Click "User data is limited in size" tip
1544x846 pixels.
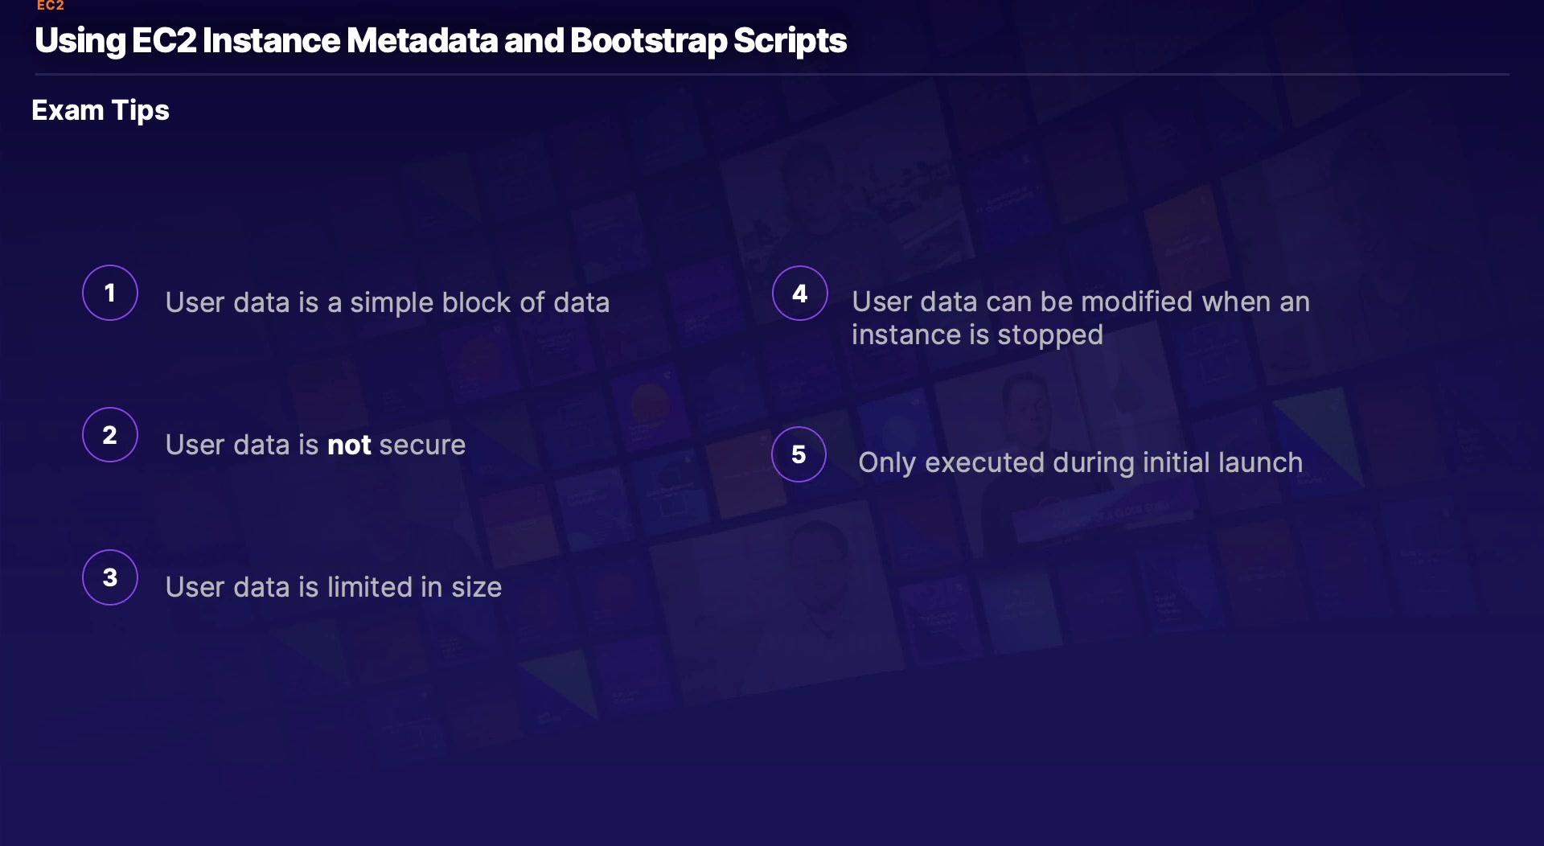coord(333,587)
